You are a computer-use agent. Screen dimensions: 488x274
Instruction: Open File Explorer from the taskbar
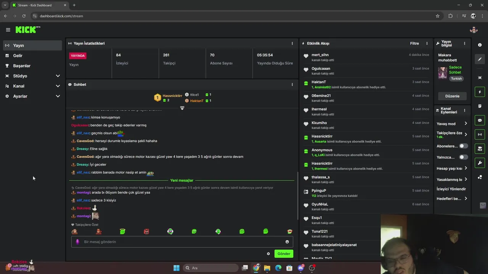pos(267,268)
